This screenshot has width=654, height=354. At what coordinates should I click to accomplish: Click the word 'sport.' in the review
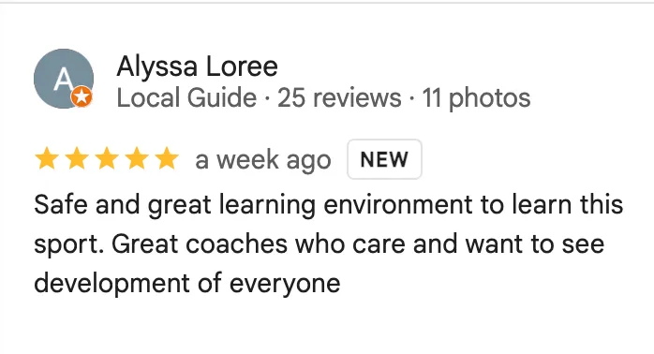click(x=68, y=245)
